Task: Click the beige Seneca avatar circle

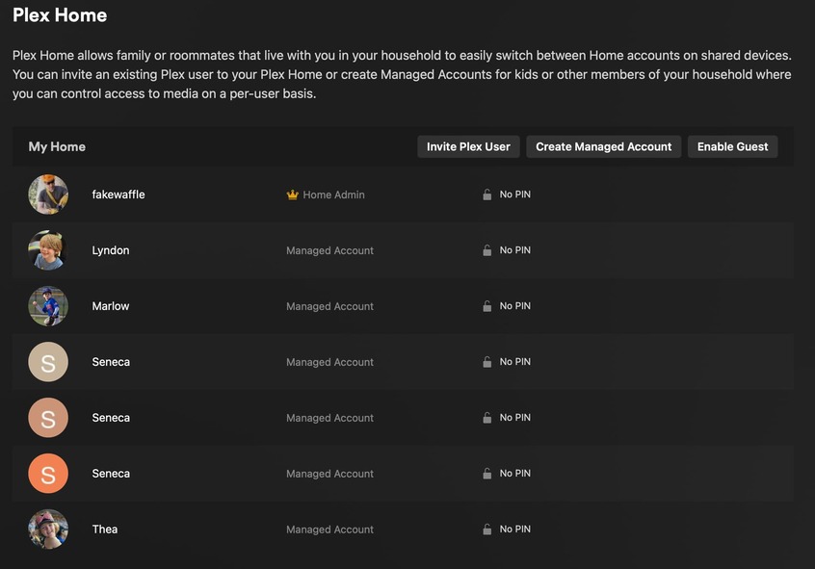Action: tap(48, 362)
